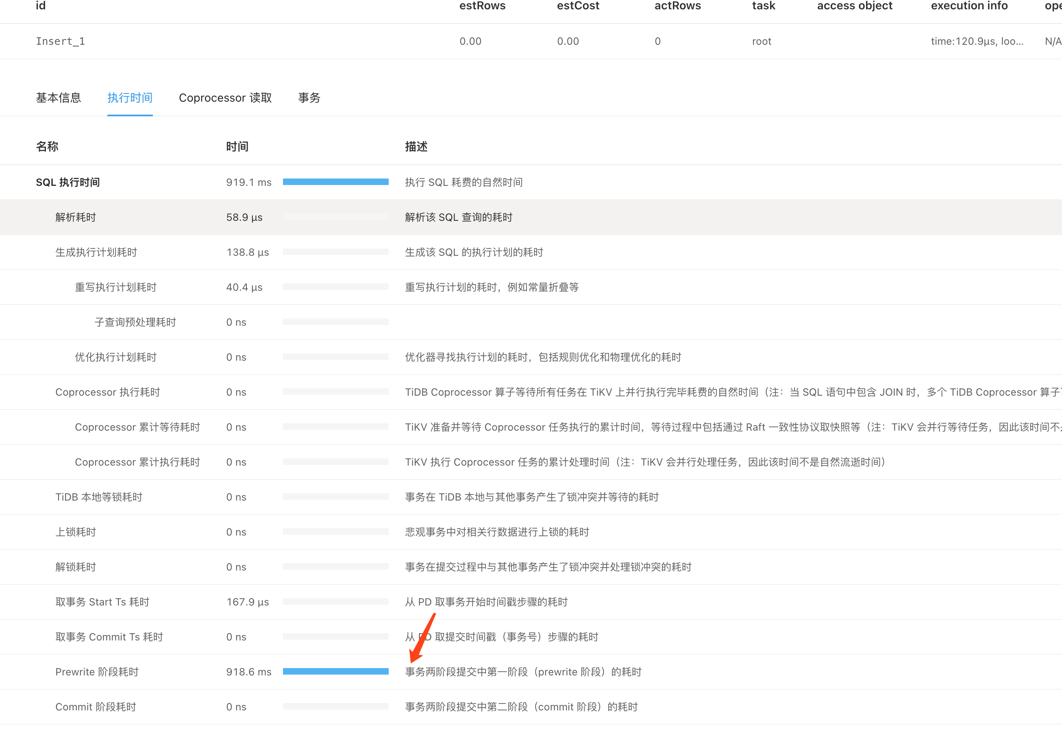This screenshot has height=736, width=1062.
Task: Select the 解析耗时 row name
Action: coord(76,217)
